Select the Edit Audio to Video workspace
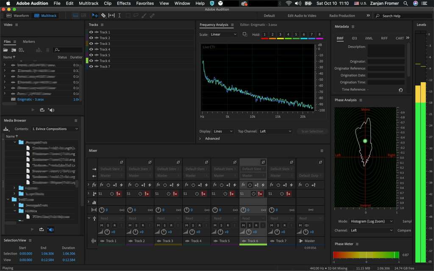This screenshot has height=271, width=434. pyautogui.click(x=302, y=16)
